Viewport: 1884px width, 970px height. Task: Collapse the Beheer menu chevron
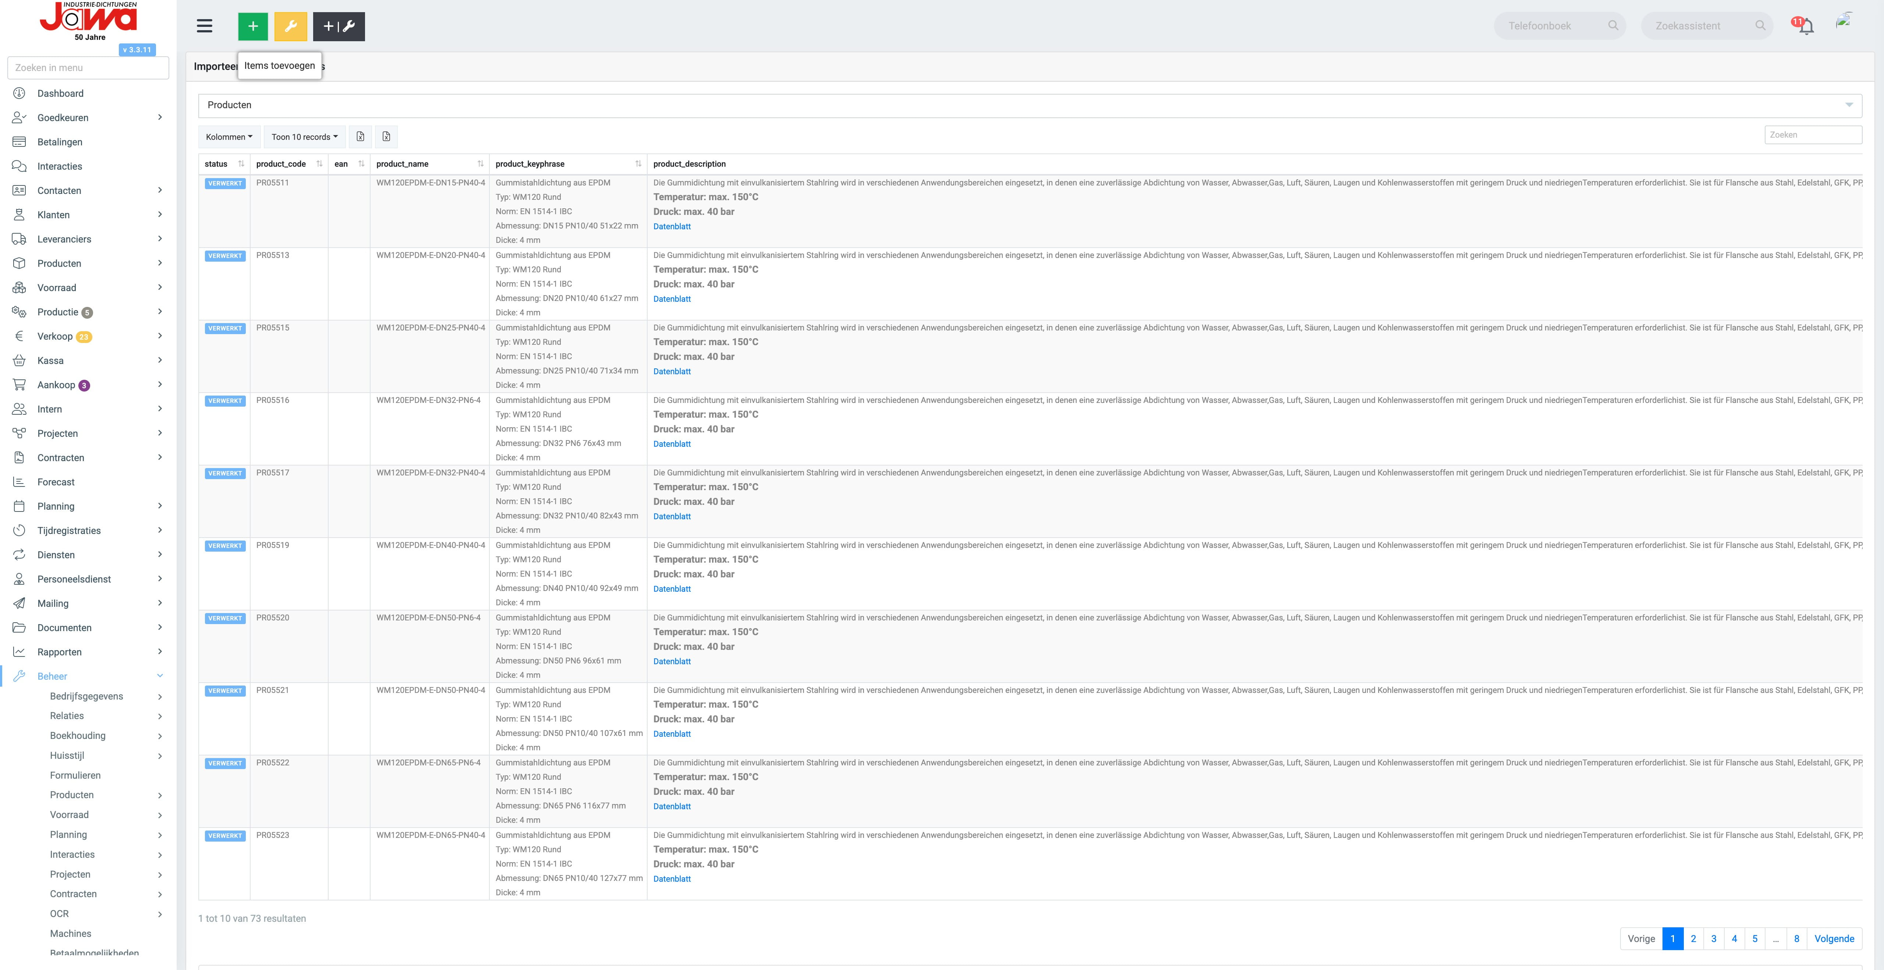[x=160, y=676]
